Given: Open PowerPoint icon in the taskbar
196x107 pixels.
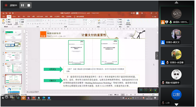Looking at the screenshot, I should [34, 98].
